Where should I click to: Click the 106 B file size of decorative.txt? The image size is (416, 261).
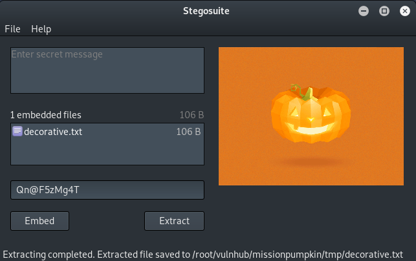188,131
